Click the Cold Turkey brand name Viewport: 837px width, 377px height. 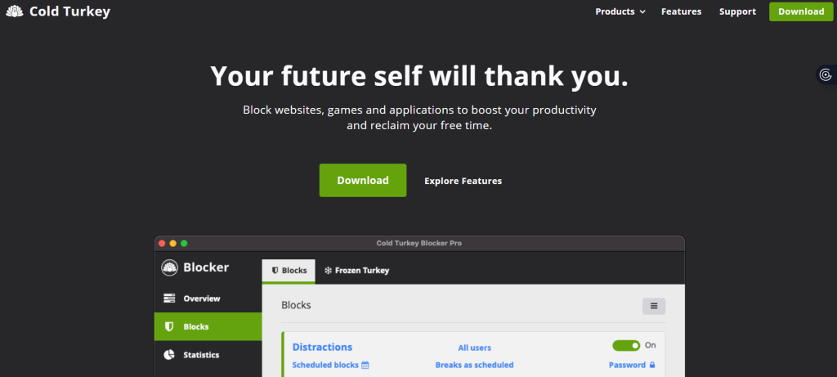(70, 11)
